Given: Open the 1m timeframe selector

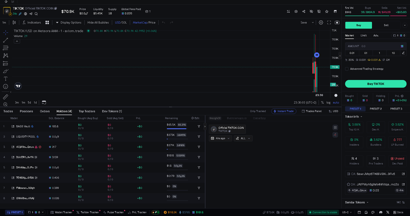Looking at the screenshot, I should click(4, 23).
